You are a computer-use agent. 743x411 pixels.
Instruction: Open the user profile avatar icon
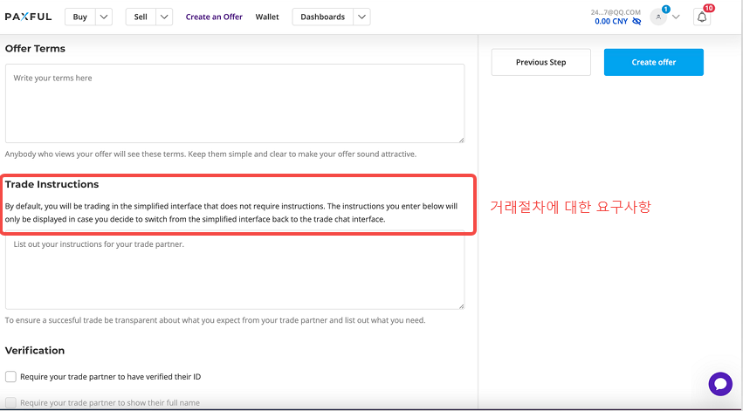pos(658,17)
